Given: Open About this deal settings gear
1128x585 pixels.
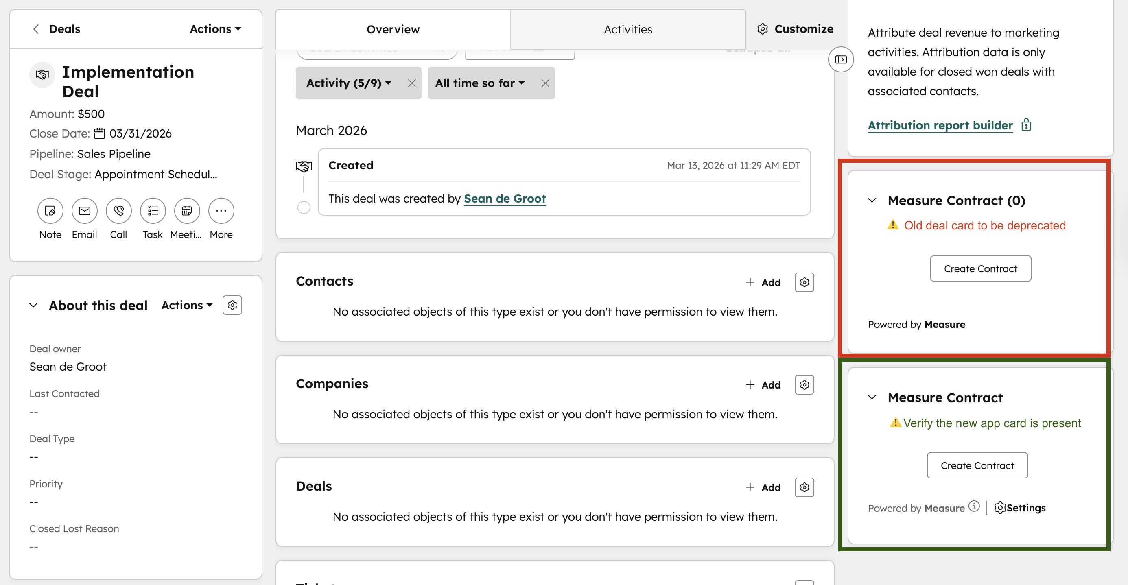Looking at the screenshot, I should [x=232, y=305].
